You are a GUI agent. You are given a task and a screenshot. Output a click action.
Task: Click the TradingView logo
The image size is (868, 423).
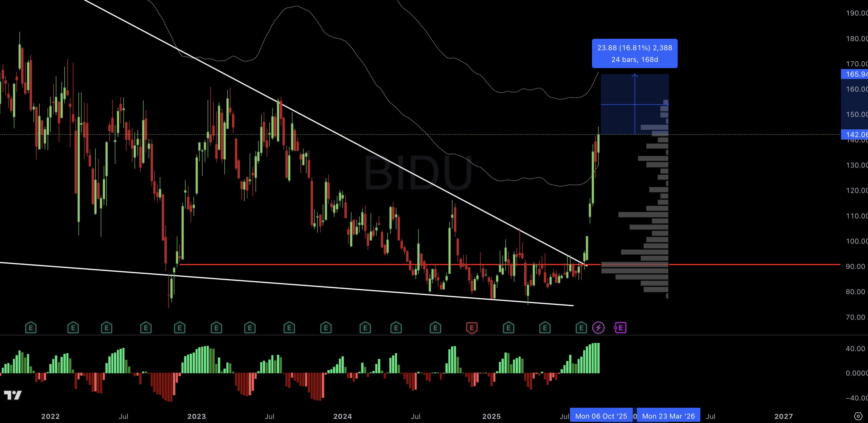click(13, 395)
